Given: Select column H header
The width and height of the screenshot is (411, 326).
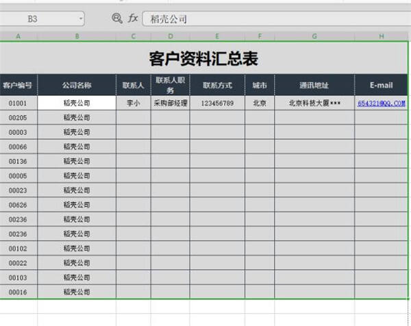Looking at the screenshot, I should (x=382, y=36).
